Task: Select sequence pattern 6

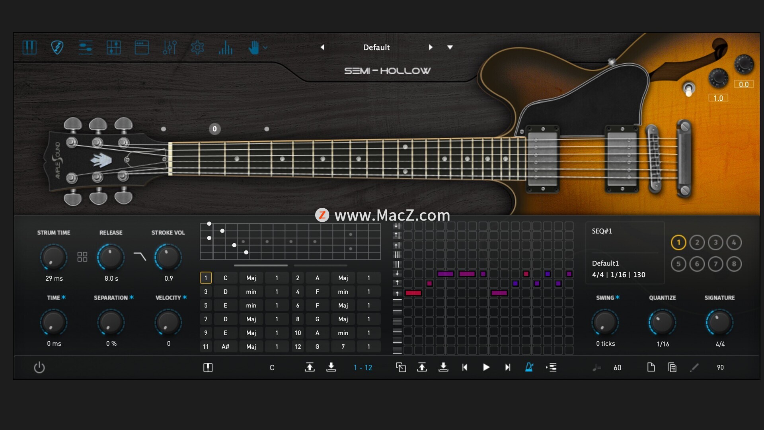Action: tap(697, 264)
